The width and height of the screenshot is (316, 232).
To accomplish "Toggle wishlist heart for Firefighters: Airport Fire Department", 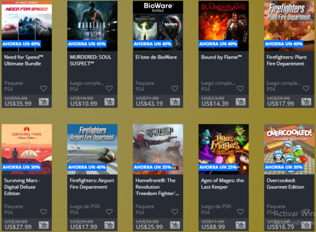I will (109, 212).
